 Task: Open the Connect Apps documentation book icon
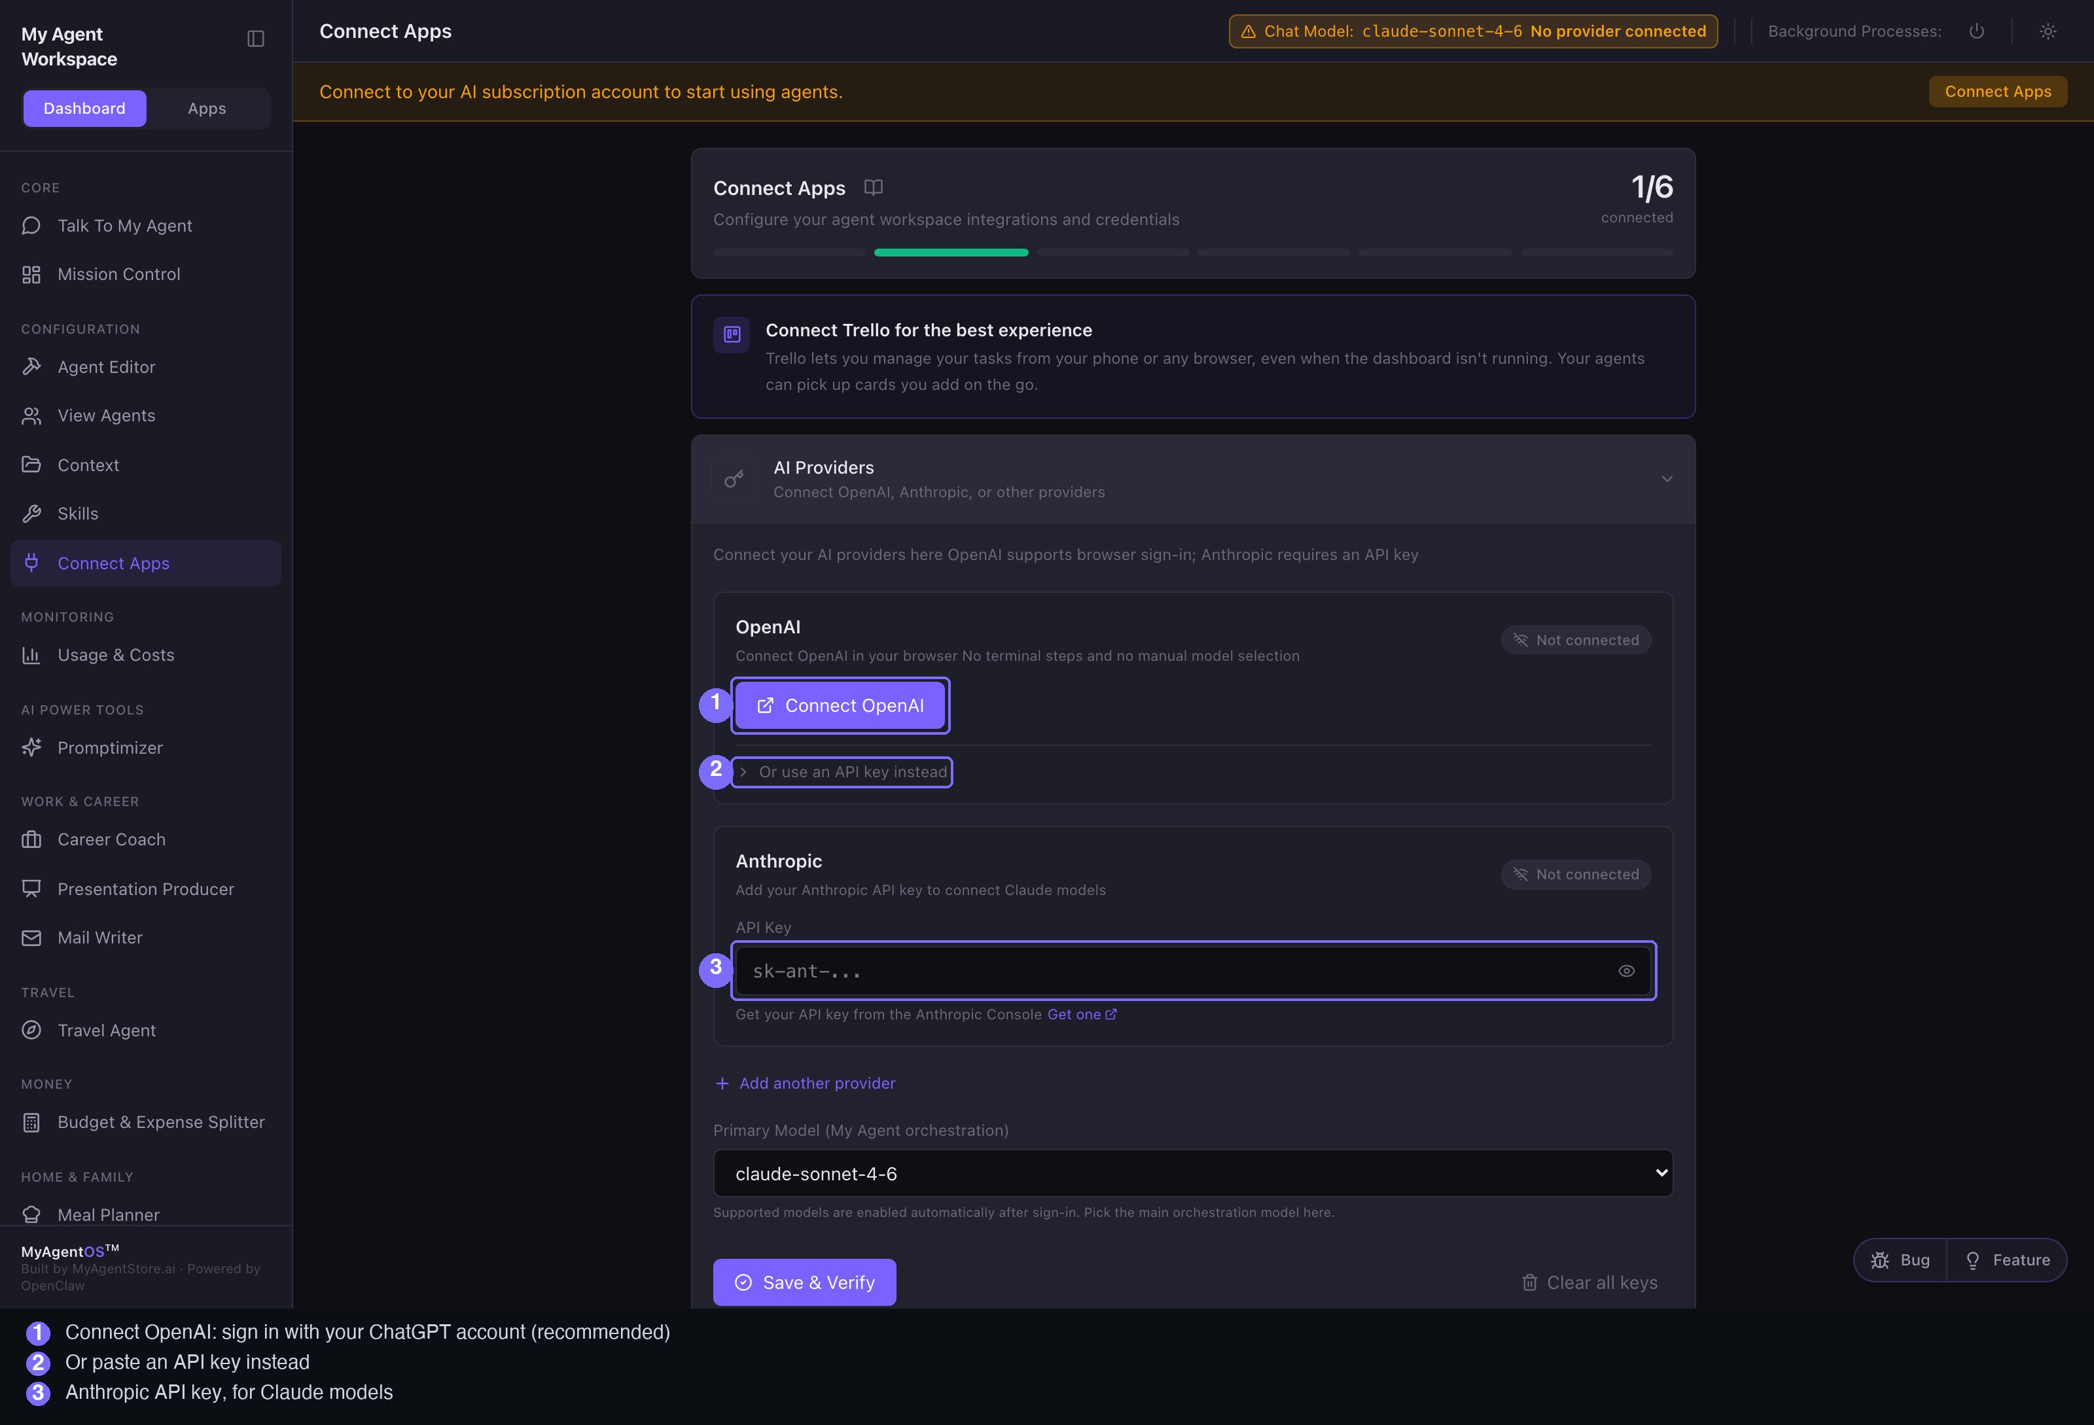coord(873,187)
